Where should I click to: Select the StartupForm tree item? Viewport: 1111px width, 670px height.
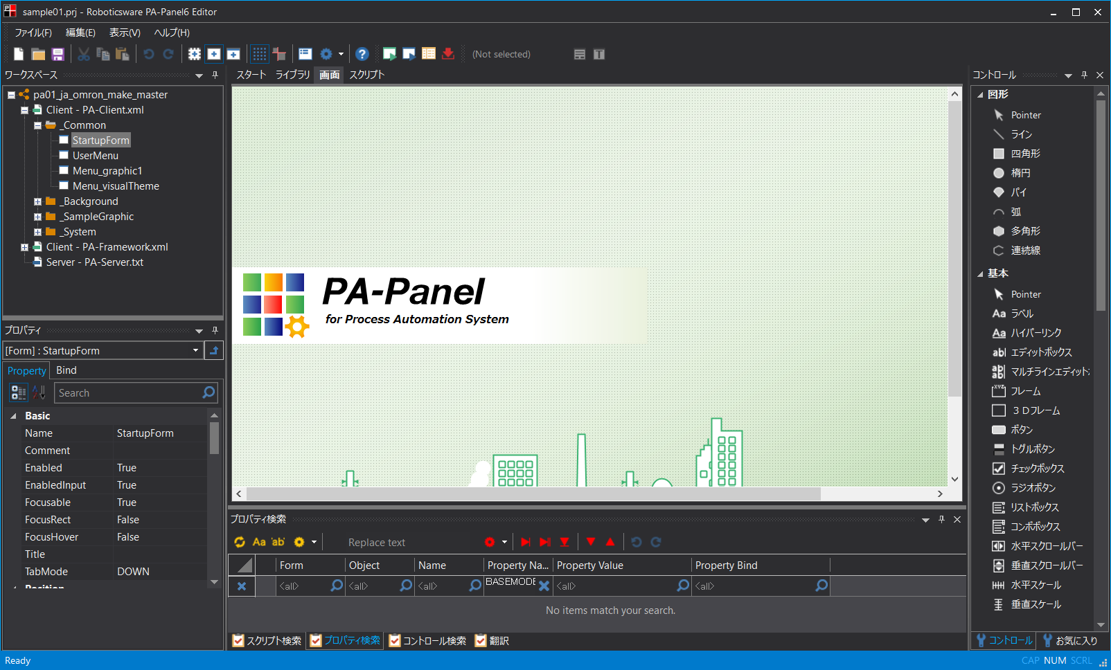pyautogui.click(x=101, y=141)
